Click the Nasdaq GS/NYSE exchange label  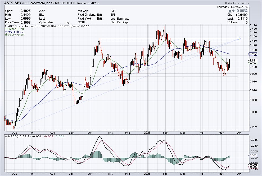coord(88,3)
